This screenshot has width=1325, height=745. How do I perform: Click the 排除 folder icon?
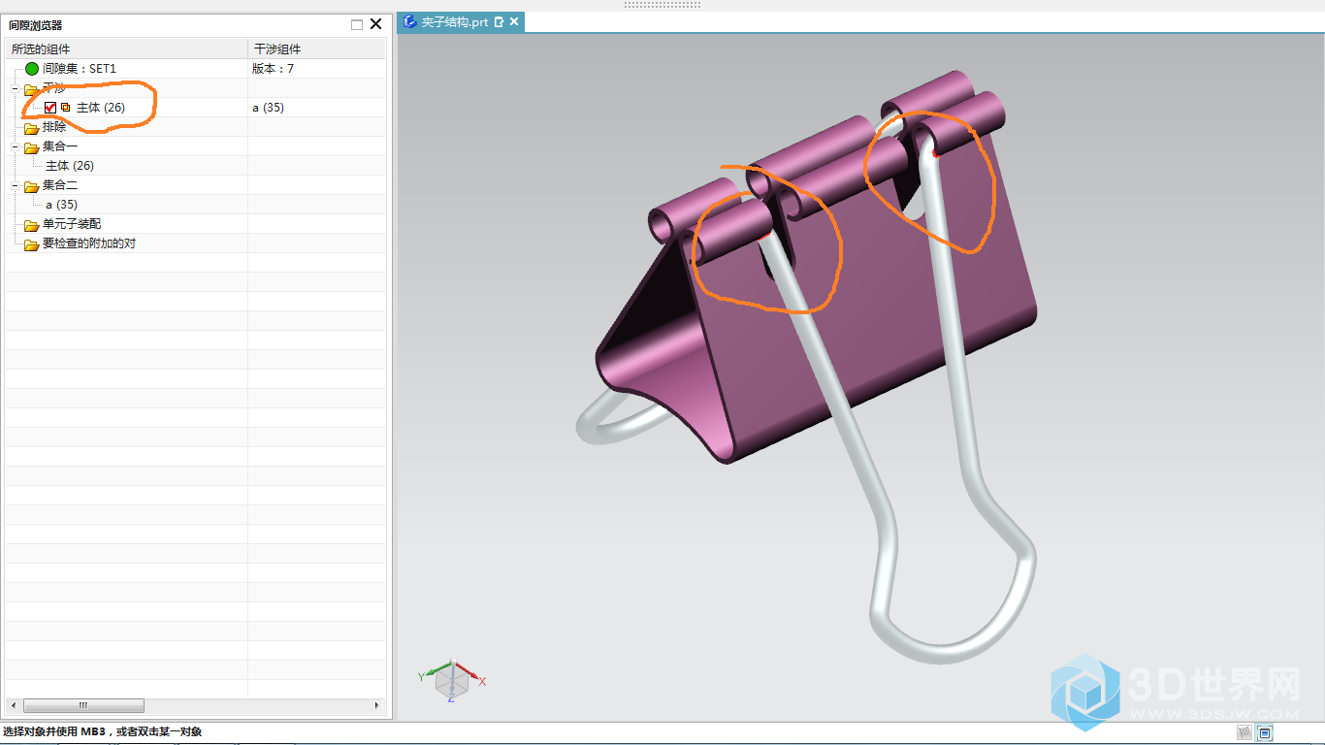pyautogui.click(x=32, y=127)
